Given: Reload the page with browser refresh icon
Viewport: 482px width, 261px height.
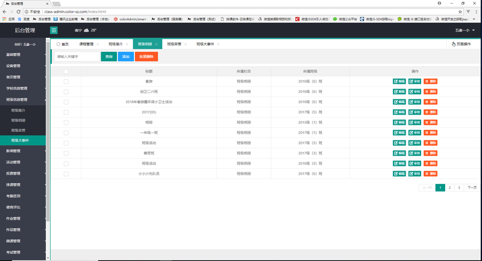Looking at the screenshot, I should pyautogui.click(x=19, y=11).
